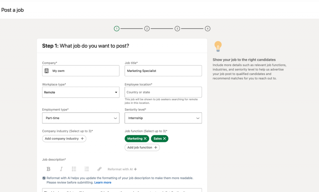The height and width of the screenshot is (192, 319).
Task: Toggle bold formatting in job description
Action: pos(48,169)
